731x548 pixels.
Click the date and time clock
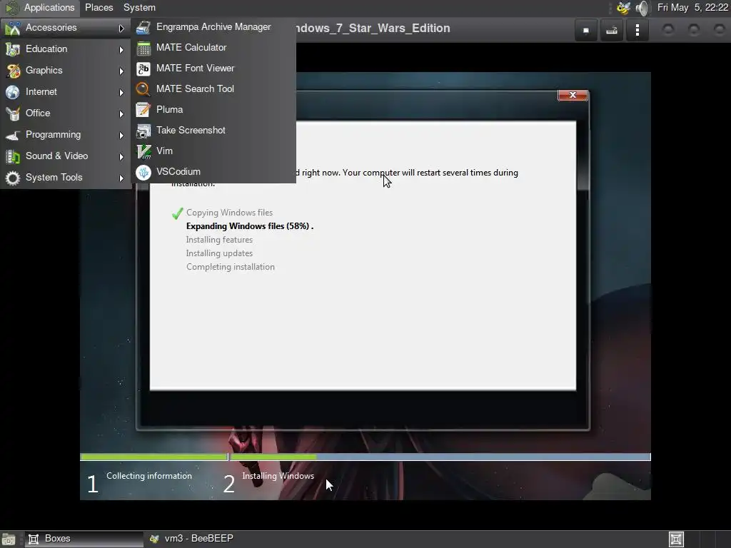click(x=692, y=7)
